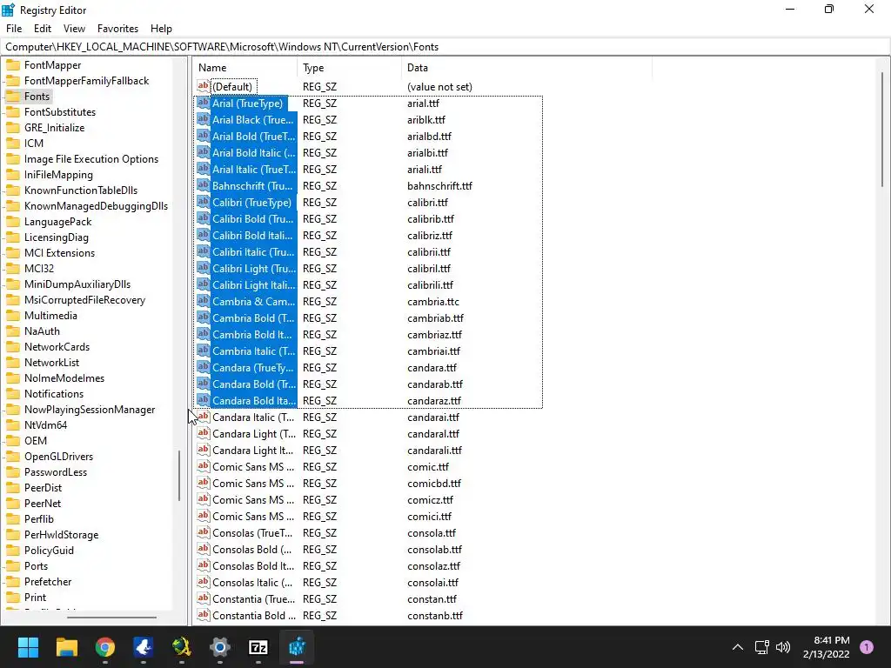Screen dimensions: 891x668
Task: Open the Favorites menu
Action: tap(117, 29)
